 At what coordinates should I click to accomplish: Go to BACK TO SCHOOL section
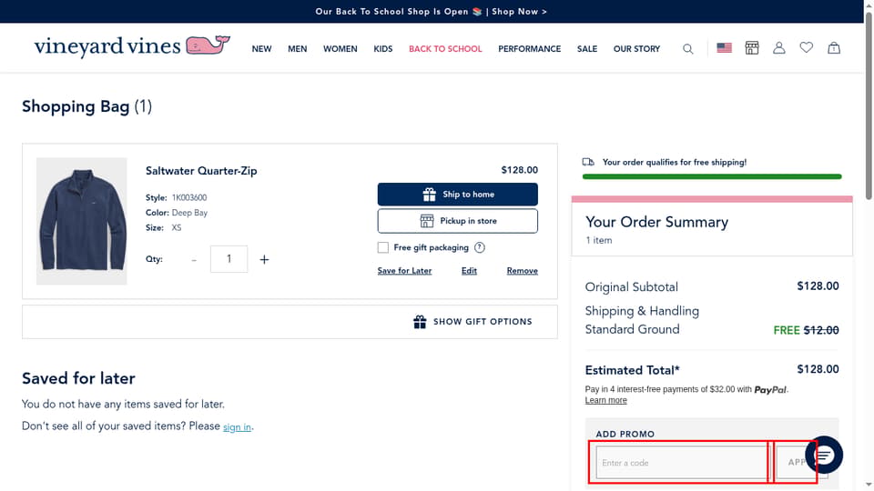pyautogui.click(x=445, y=49)
